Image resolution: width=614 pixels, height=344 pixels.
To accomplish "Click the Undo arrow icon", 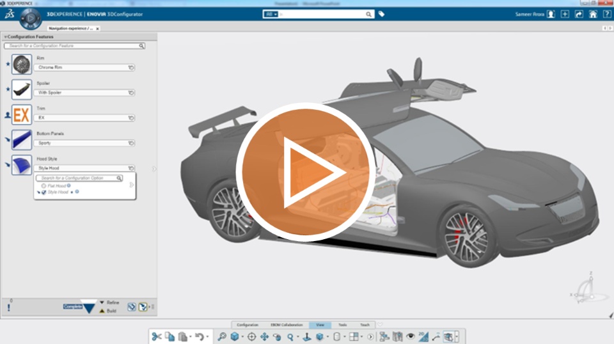I will pos(199,336).
